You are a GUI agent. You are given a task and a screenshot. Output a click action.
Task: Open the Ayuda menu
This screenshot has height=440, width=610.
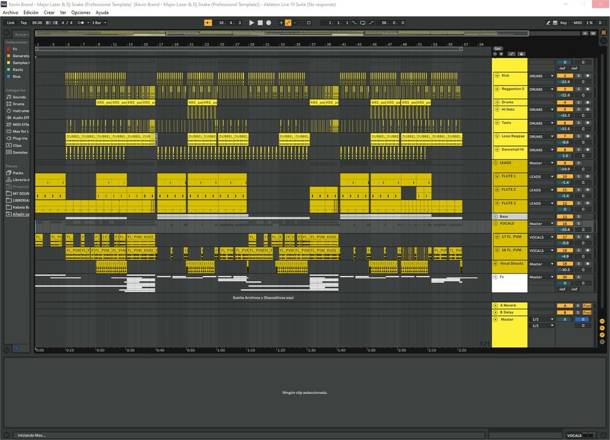pyautogui.click(x=102, y=13)
